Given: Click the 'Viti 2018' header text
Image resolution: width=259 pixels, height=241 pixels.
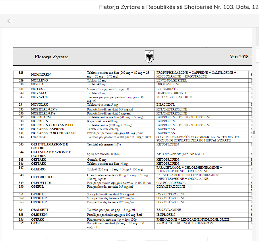Looking at the screenshot, I should [241, 57].
